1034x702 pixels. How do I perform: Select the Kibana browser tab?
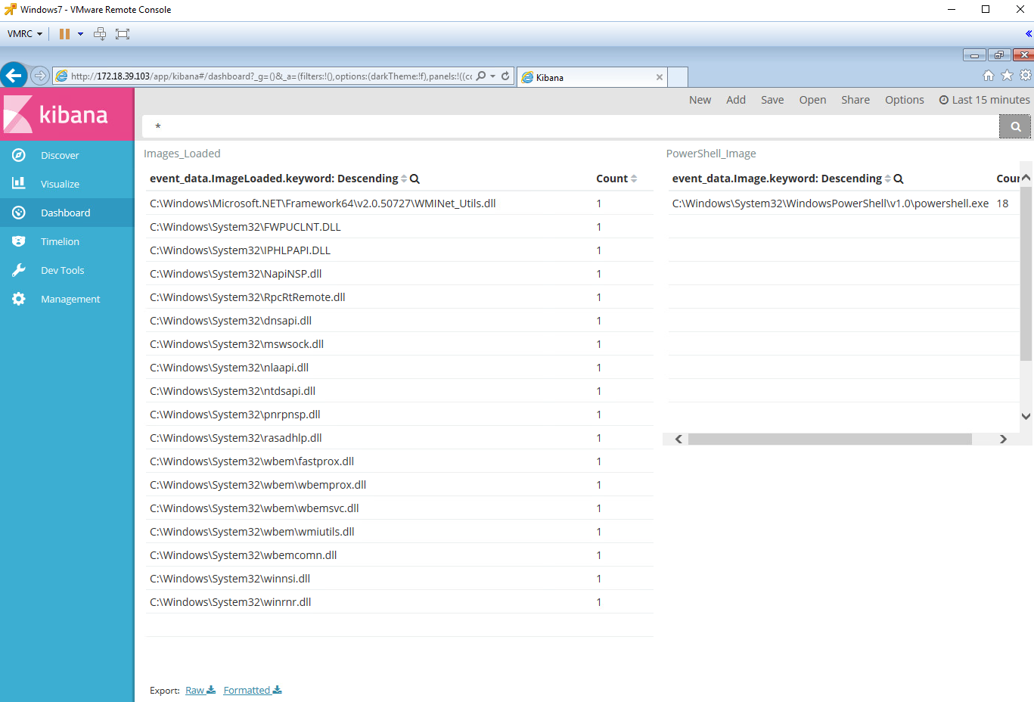pyautogui.click(x=592, y=77)
